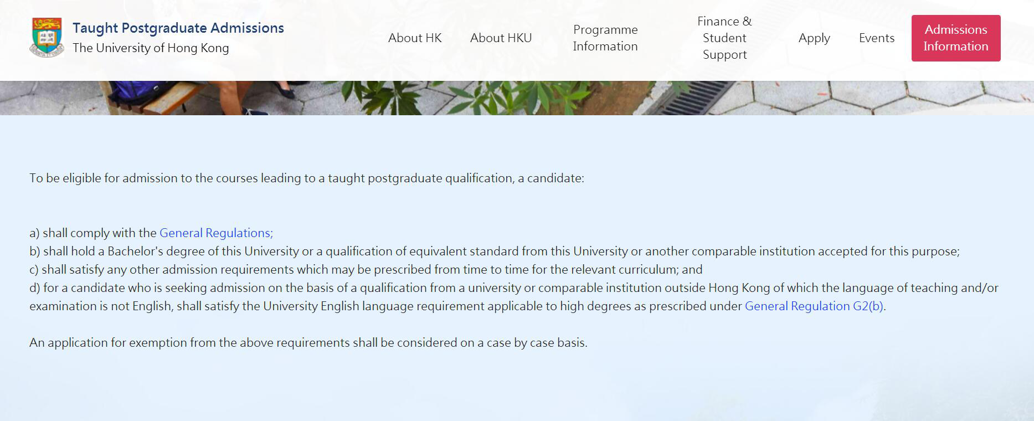This screenshot has width=1034, height=421.
Task: Open the About HK menu
Action: [415, 38]
